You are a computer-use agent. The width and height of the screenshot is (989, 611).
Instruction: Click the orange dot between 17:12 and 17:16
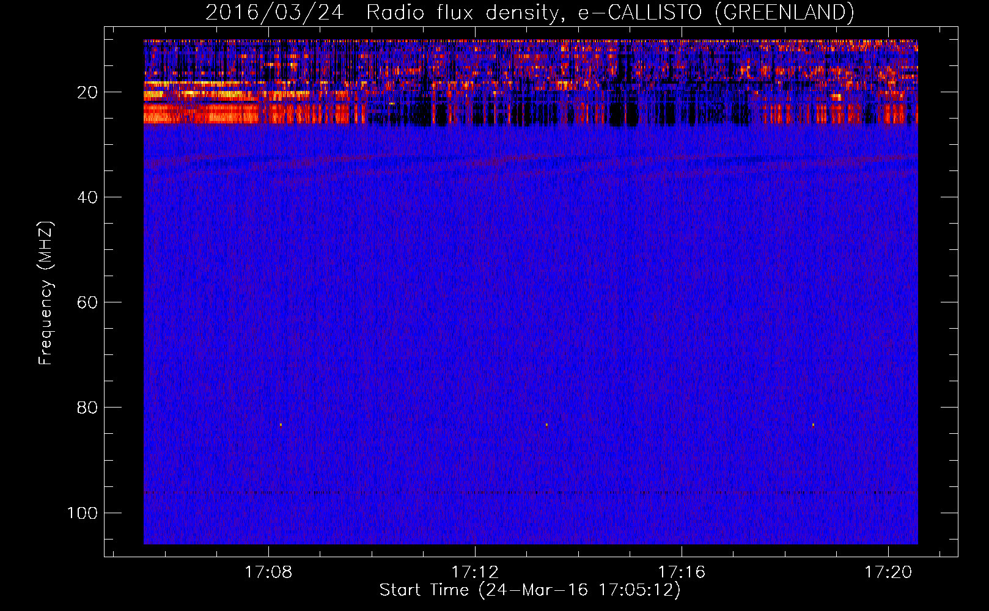point(546,425)
